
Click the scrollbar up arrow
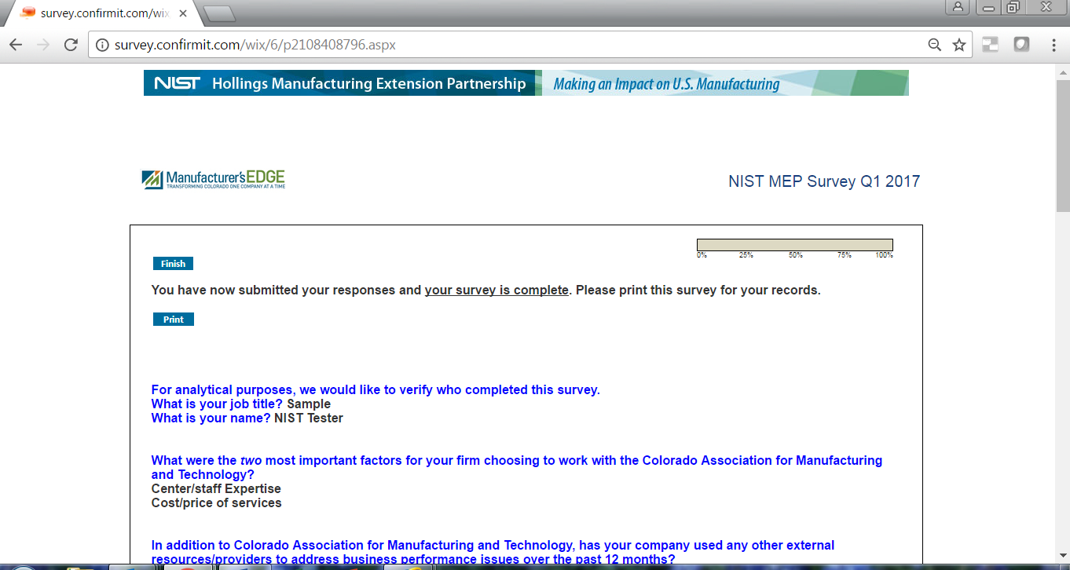[x=1063, y=73]
